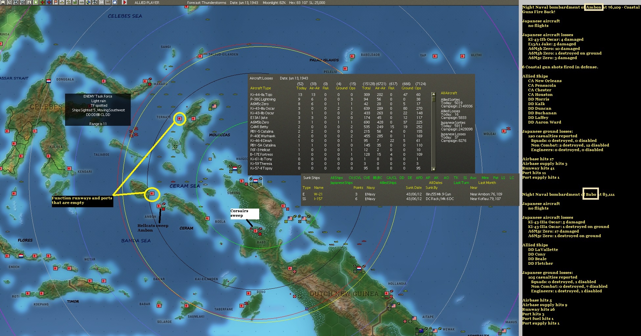
Task: Filter sunk ships by CA/CL
Action: (391, 178)
